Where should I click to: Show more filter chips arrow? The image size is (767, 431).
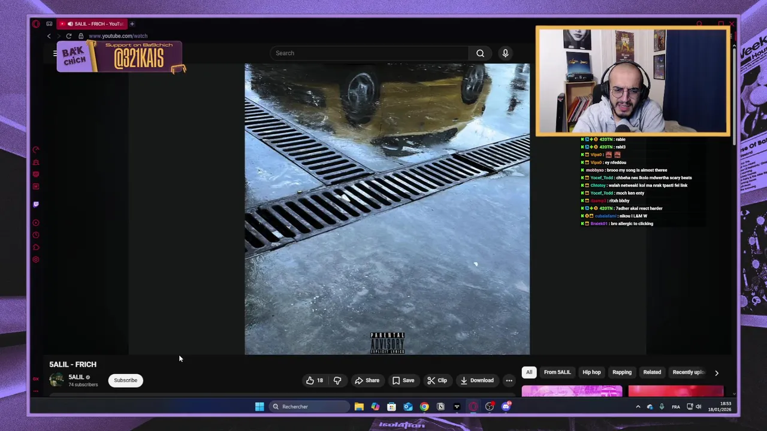[x=716, y=372]
